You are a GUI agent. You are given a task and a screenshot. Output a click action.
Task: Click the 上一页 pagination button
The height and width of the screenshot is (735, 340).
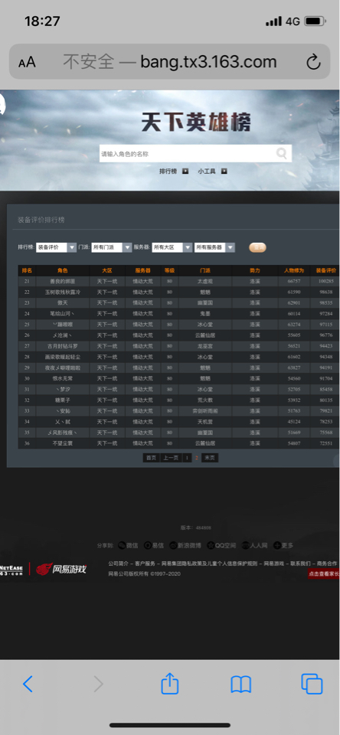171,458
